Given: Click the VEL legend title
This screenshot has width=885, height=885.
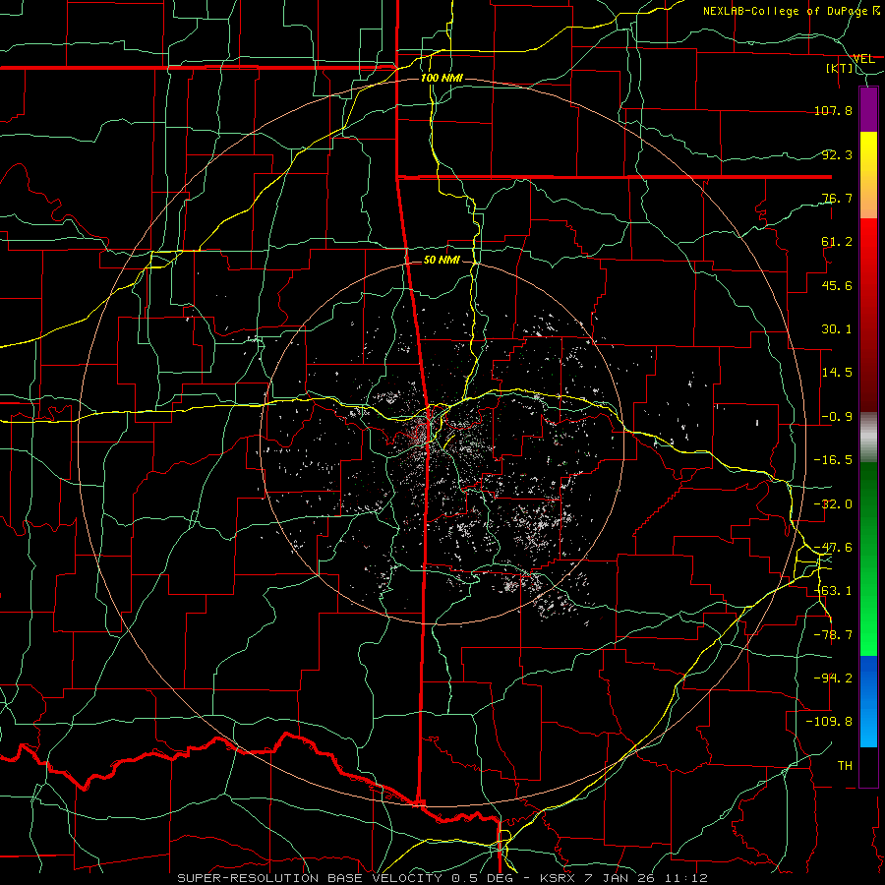Looking at the screenshot, I should pos(863,59).
